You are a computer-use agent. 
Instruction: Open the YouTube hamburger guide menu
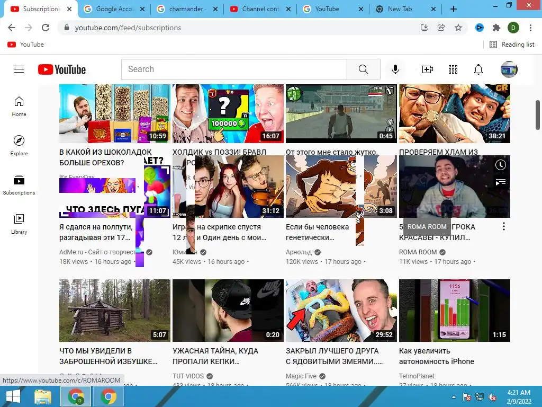19,69
